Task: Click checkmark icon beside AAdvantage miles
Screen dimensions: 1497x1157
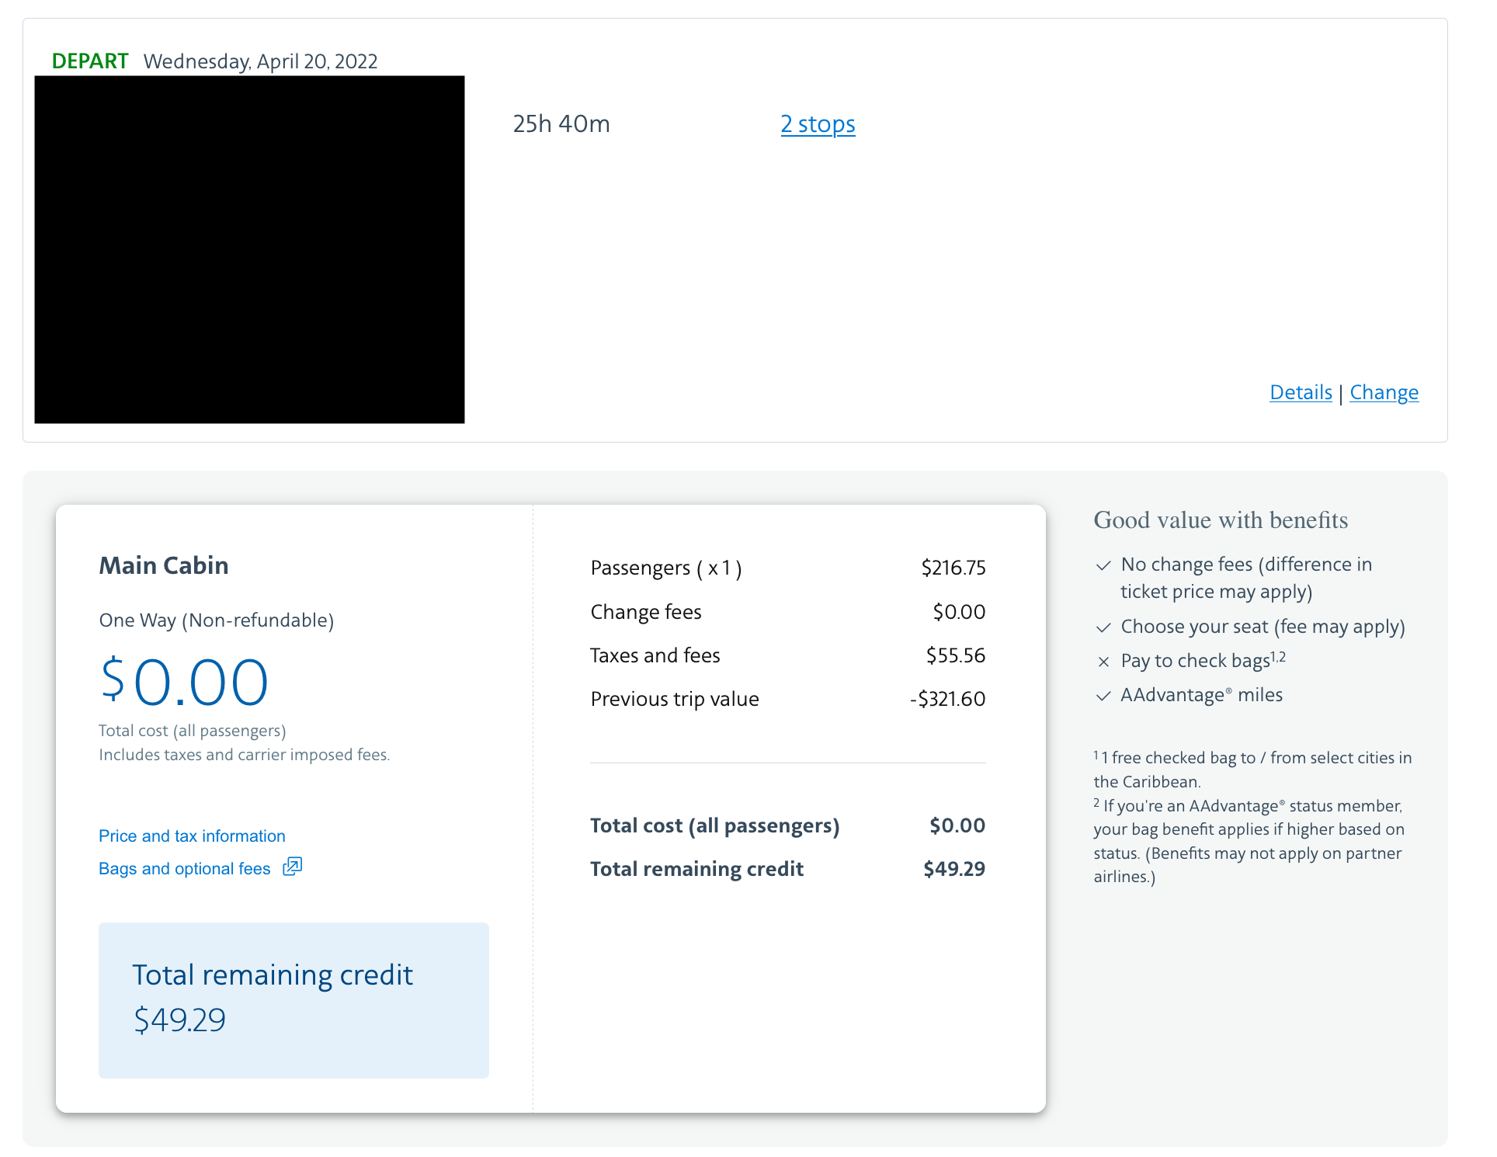Action: click(x=1103, y=696)
